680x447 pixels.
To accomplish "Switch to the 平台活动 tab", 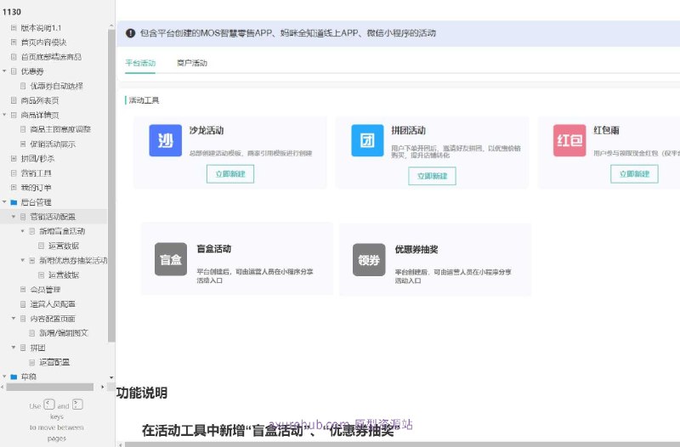I will [140, 63].
